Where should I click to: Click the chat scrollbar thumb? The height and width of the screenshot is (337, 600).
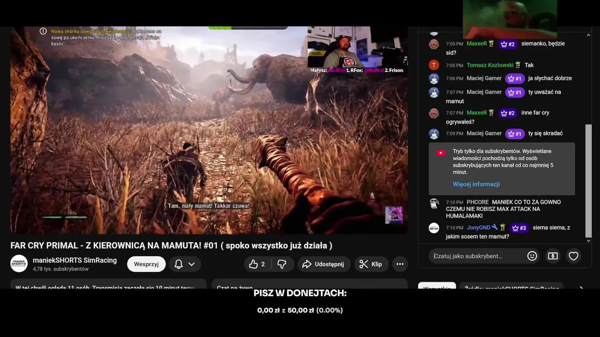(589, 180)
